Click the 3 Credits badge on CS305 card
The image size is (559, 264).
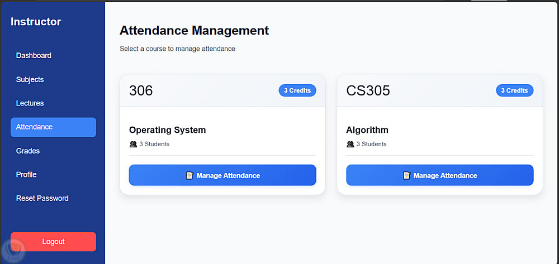coord(514,90)
